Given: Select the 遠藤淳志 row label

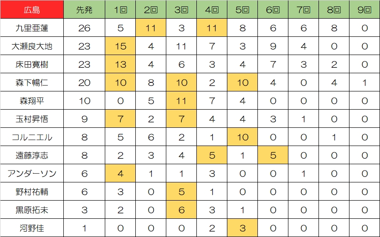Looking at the screenshot, I should [x=32, y=155].
